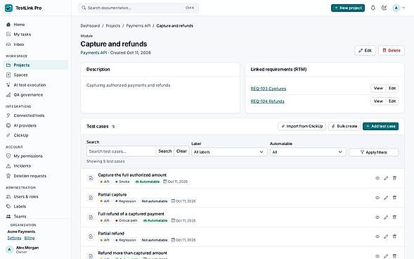Open Incidents in sidebar
Image resolution: width=414 pixels, height=259 pixels.
[35, 166]
